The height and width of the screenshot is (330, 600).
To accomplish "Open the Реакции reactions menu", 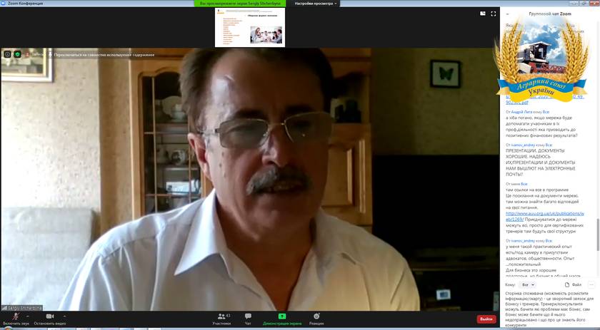I will pyautogui.click(x=316, y=319).
